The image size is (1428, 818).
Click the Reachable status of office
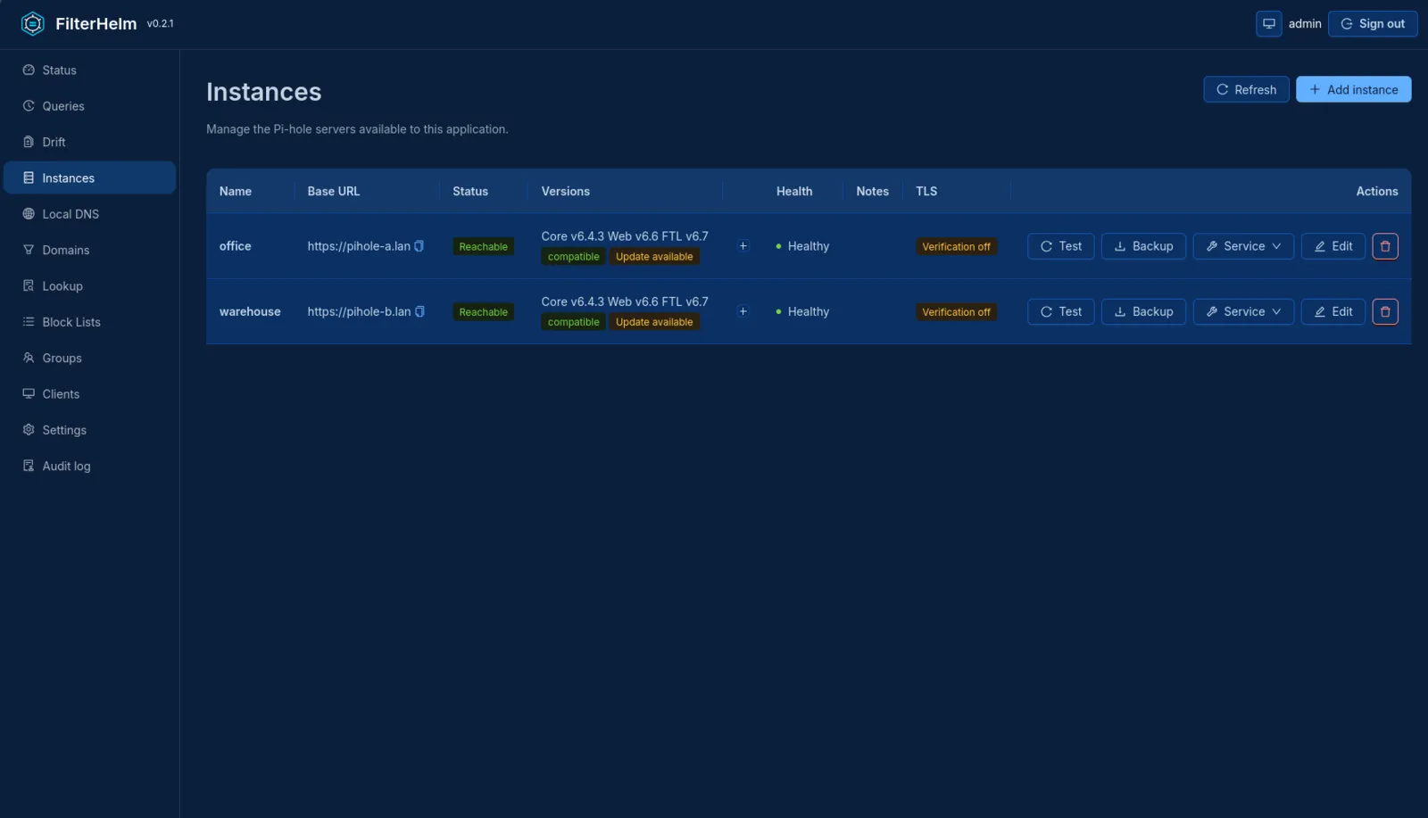point(483,247)
